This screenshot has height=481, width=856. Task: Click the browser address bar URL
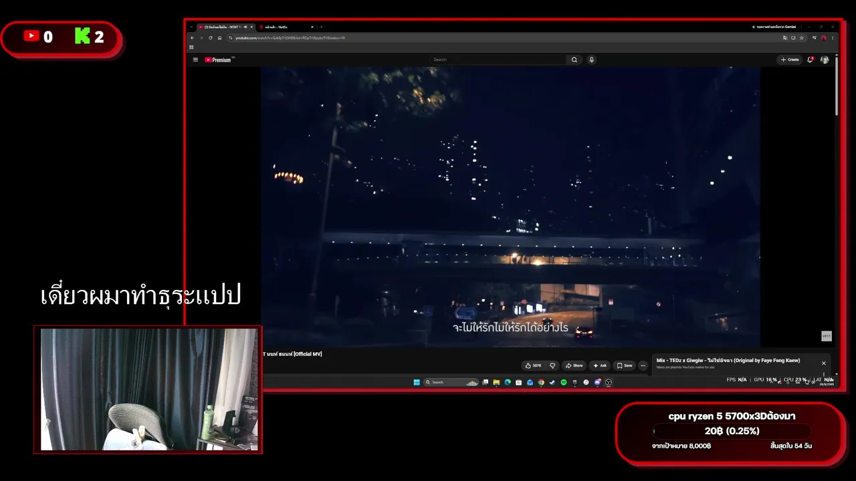point(290,38)
